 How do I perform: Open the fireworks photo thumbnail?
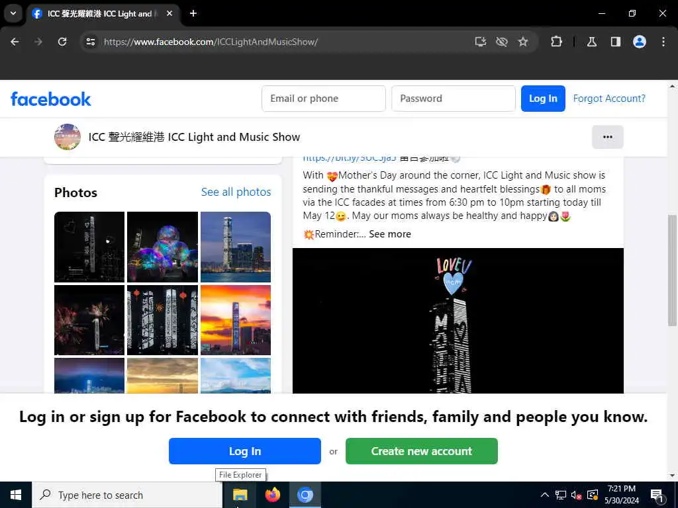pos(89,320)
